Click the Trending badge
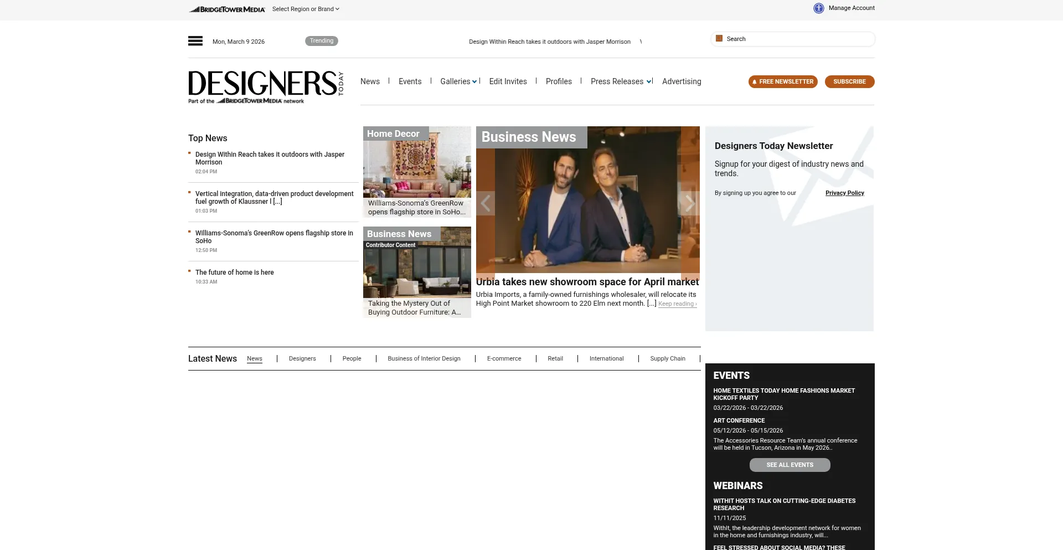 (321, 41)
